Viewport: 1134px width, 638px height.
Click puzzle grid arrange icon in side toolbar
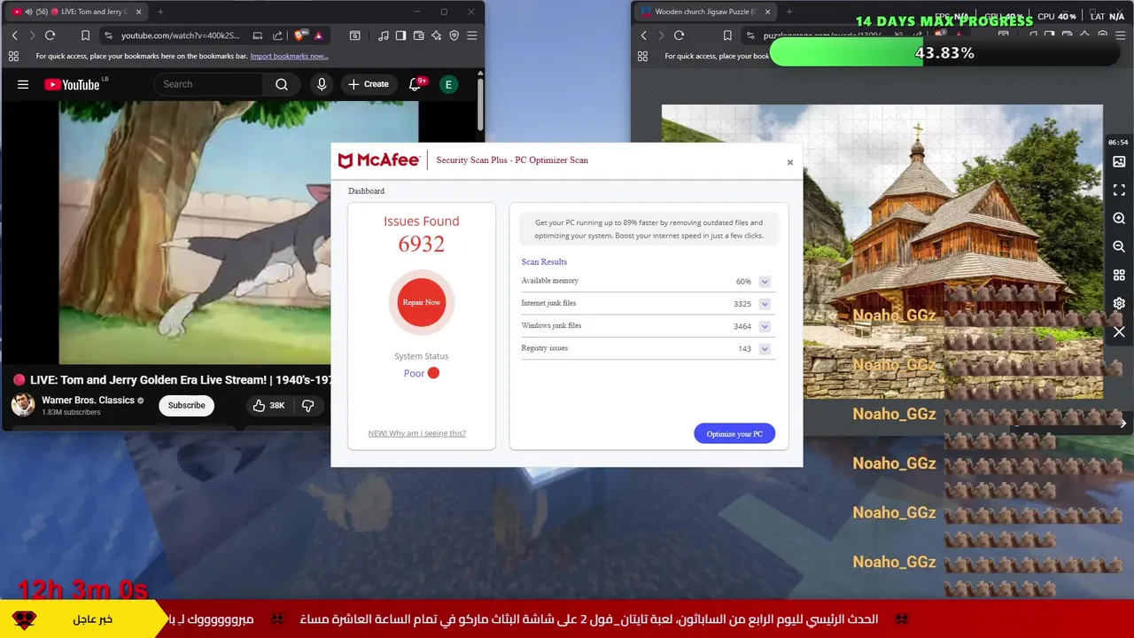[1119, 276]
